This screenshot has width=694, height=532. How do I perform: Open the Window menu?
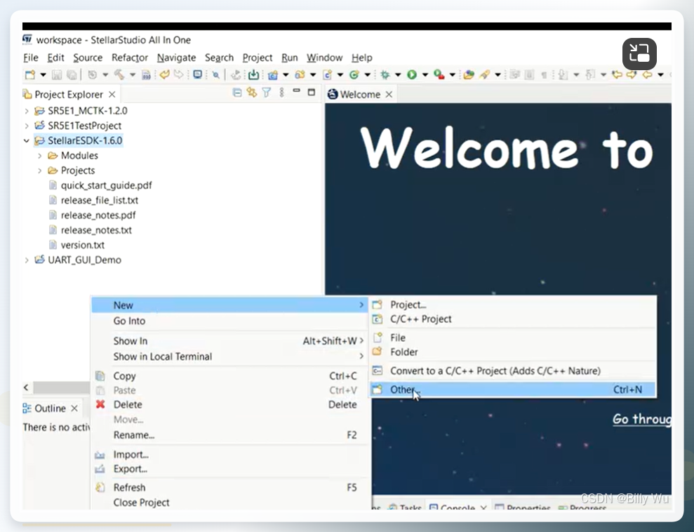coord(324,58)
